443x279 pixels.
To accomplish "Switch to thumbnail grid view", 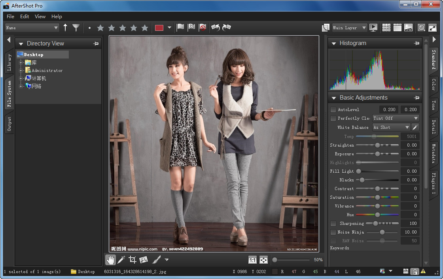I will [386, 28].
